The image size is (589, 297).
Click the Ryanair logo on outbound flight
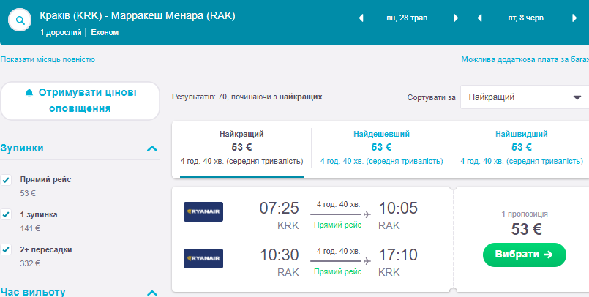(203, 212)
